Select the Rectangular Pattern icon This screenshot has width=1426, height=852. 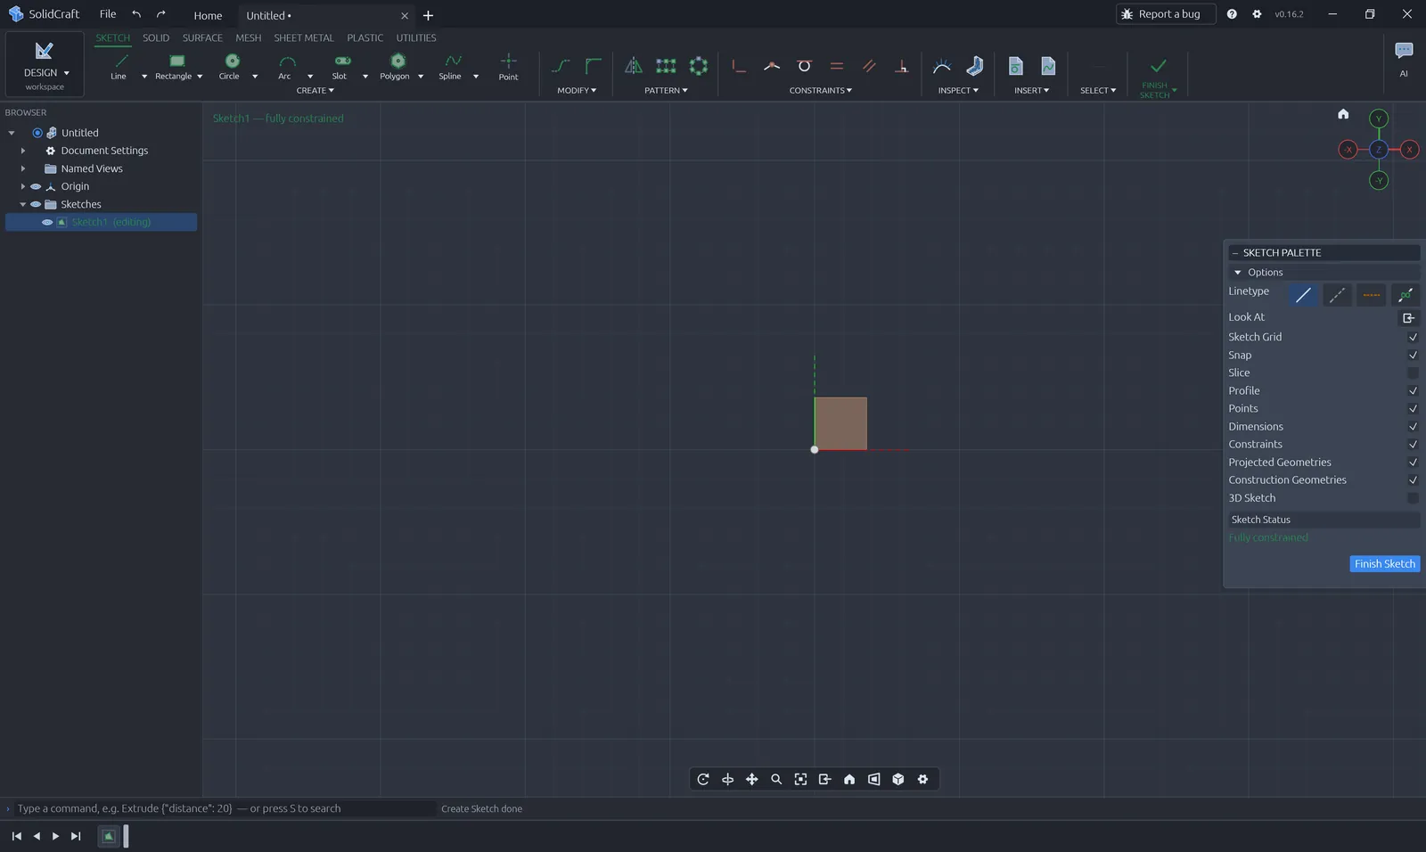click(x=666, y=66)
